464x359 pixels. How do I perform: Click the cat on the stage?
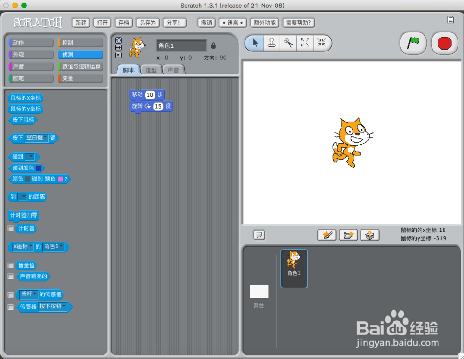[x=352, y=142]
